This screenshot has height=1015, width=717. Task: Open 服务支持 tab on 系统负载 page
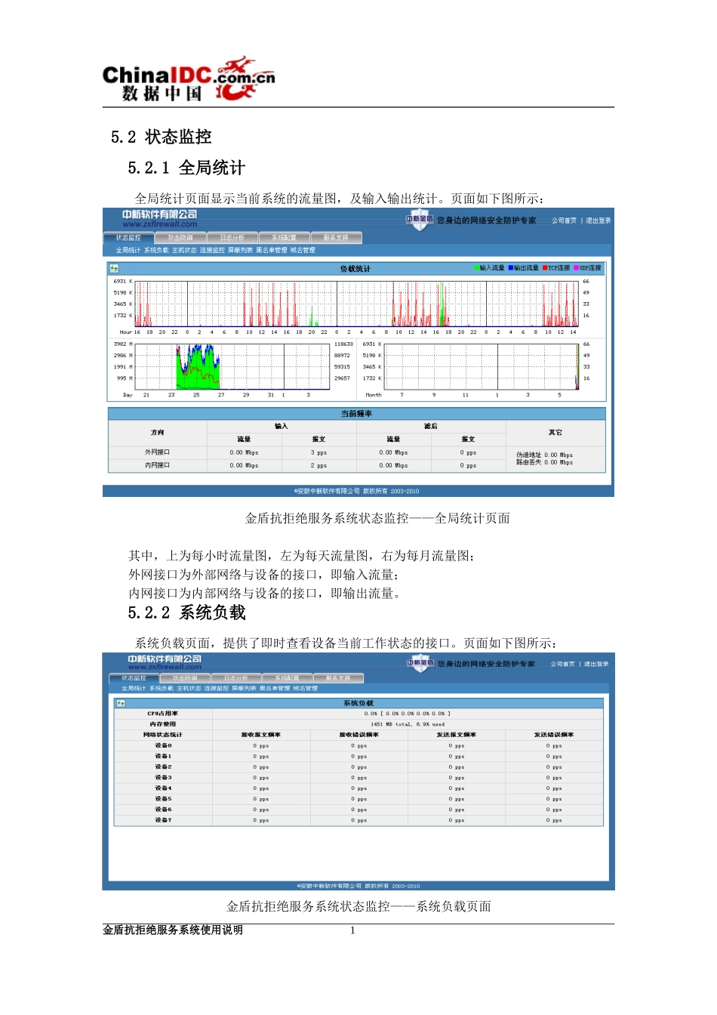pos(339,678)
